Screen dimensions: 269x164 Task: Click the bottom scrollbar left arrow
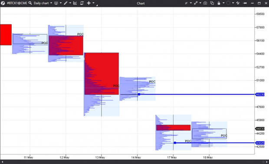2,162
